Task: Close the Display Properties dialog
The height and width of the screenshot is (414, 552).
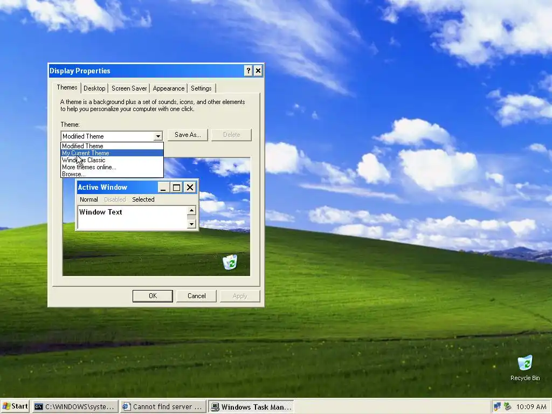Action: click(258, 71)
